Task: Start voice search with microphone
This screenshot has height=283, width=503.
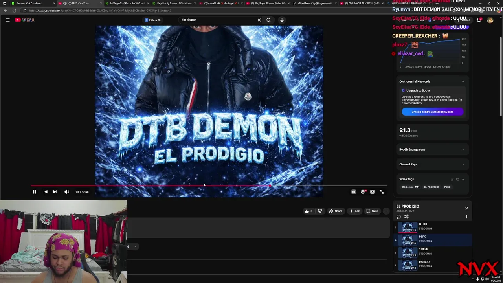Action: [x=282, y=20]
